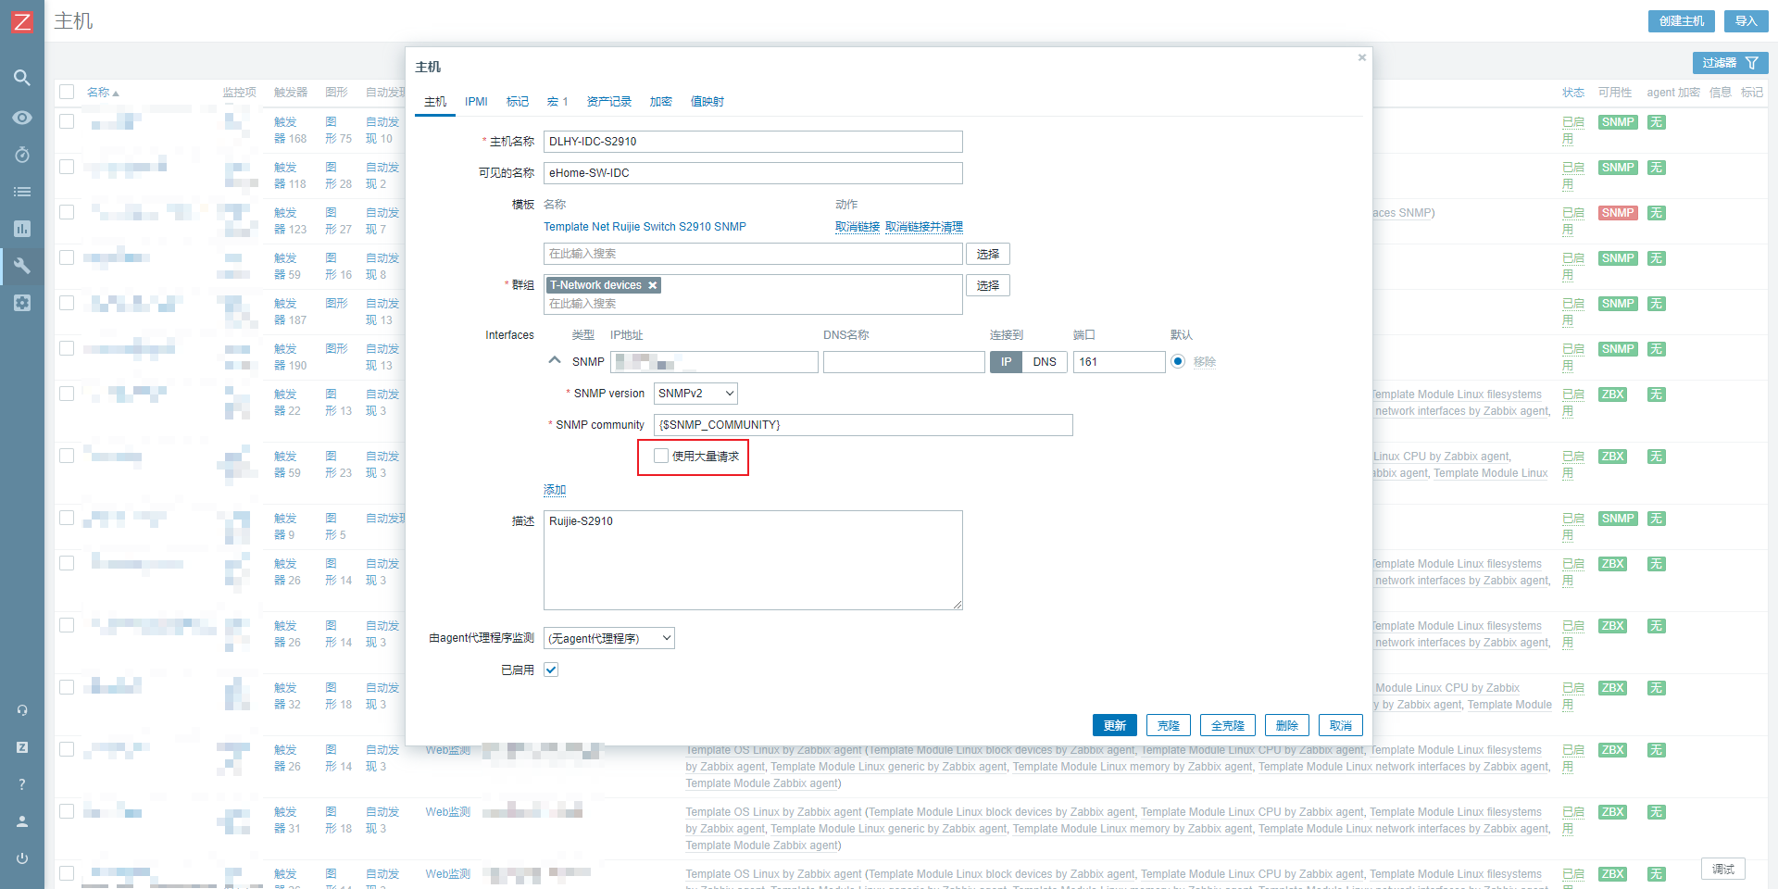Image resolution: width=1778 pixels, height=889 pixels.
Task: Open the 过滤器 filter panel
Action: pyautogui.click(x=1730, y=62)
